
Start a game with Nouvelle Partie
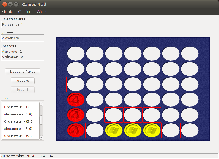click(x=23, y=72)
